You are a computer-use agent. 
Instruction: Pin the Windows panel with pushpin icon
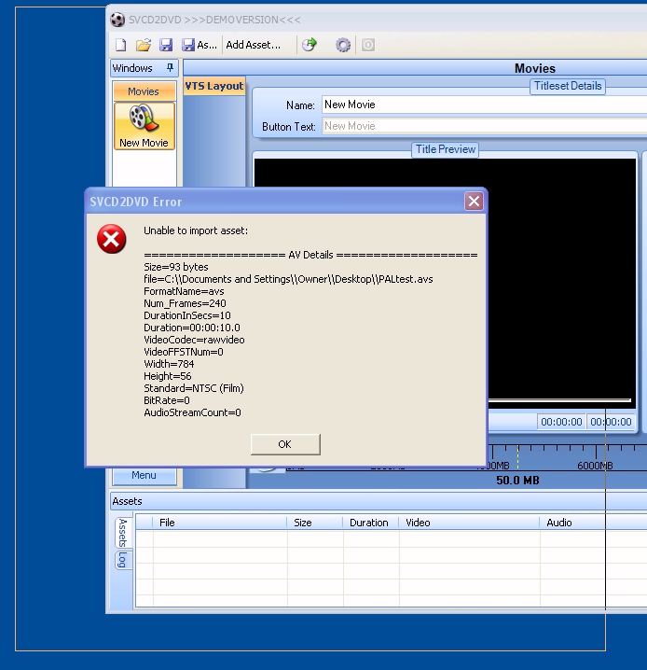(x=170, y=67)
